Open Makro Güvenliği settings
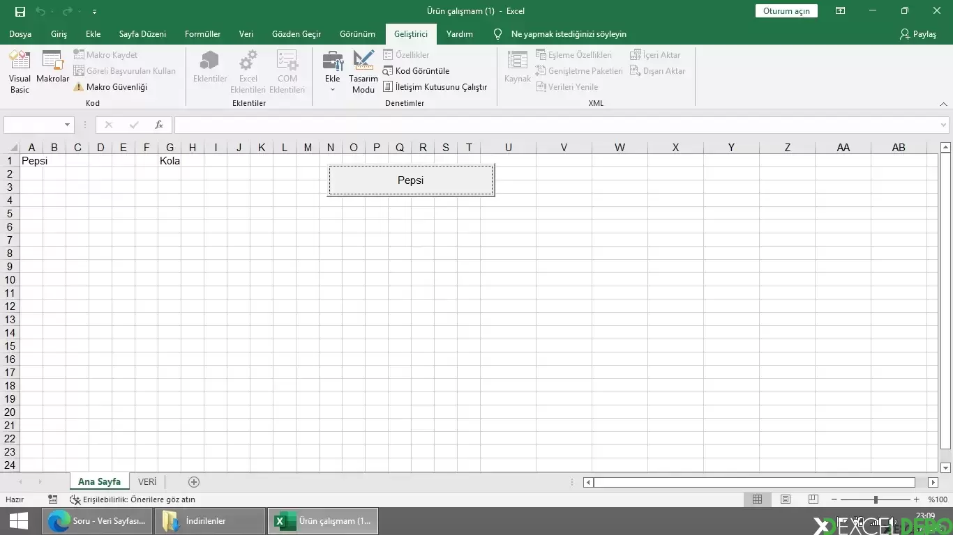 point(110,87)
